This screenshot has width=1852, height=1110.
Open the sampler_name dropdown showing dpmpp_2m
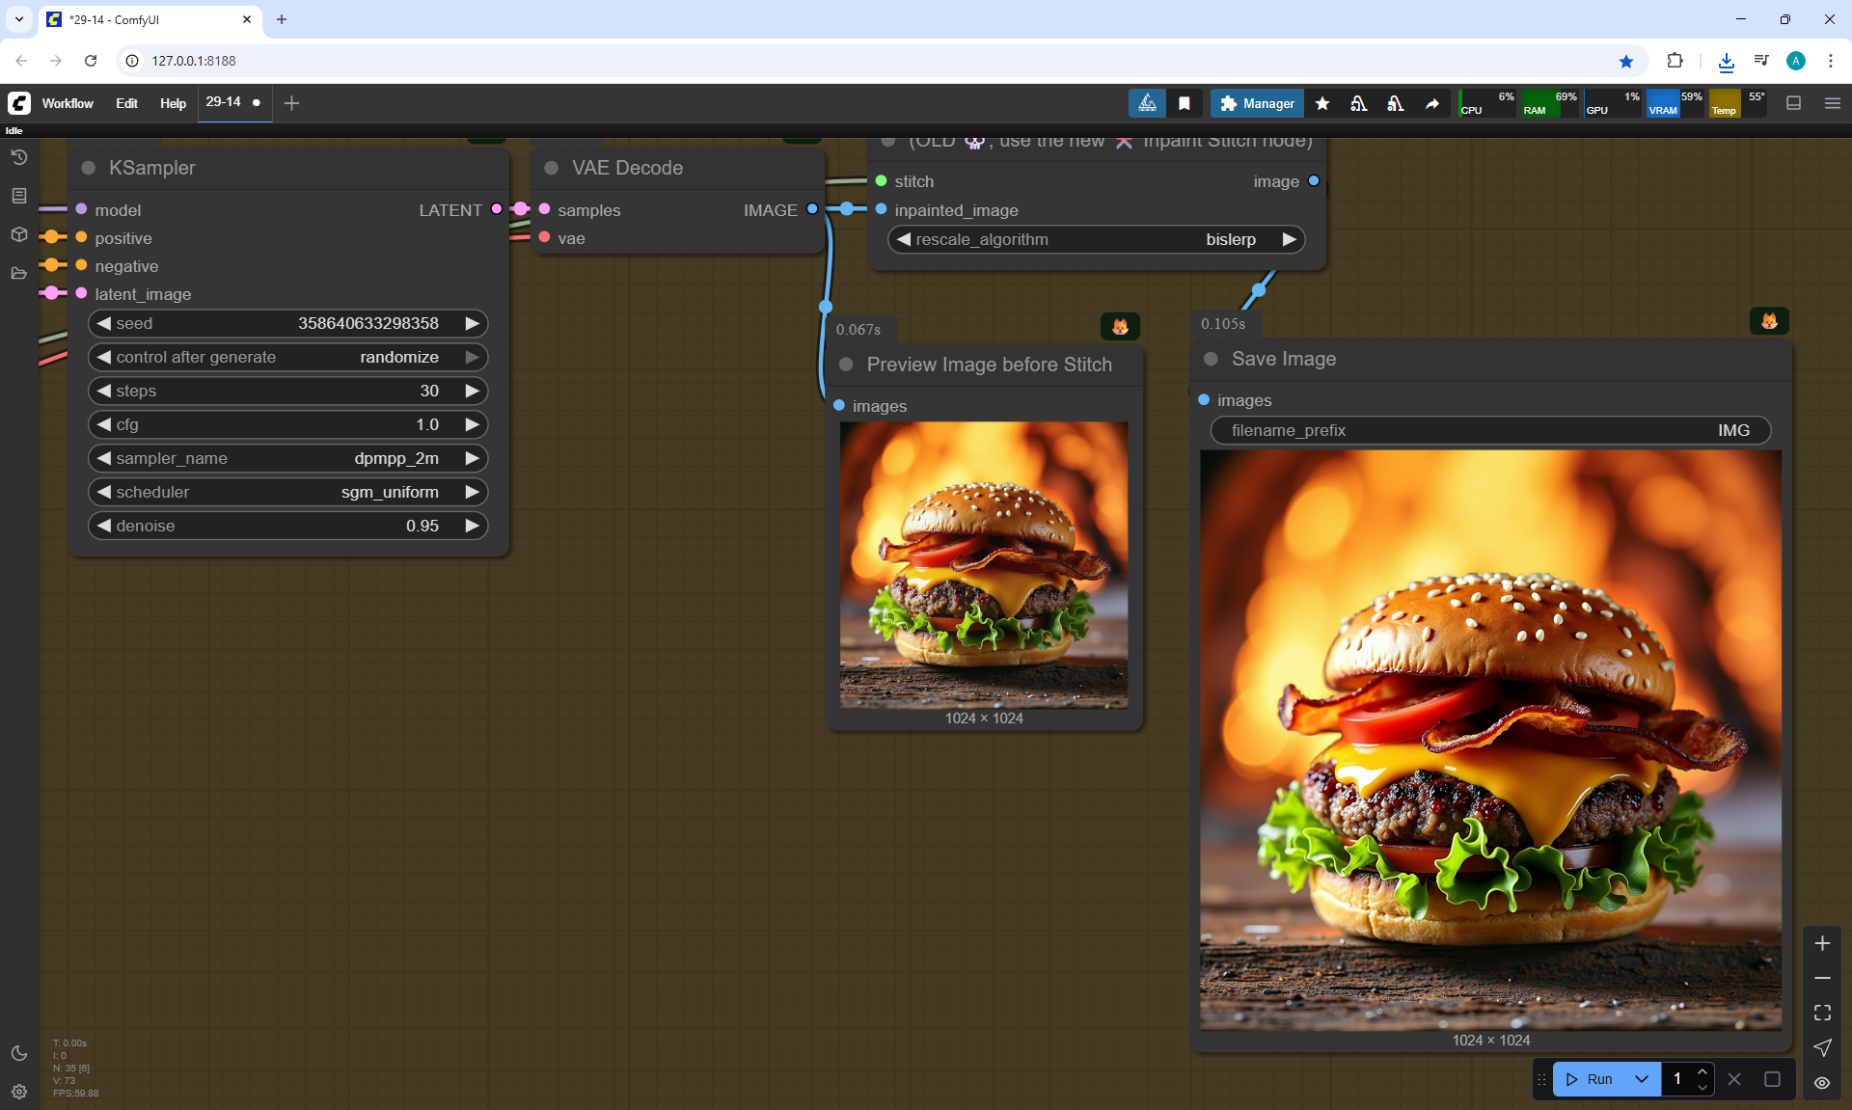point(287,458)
